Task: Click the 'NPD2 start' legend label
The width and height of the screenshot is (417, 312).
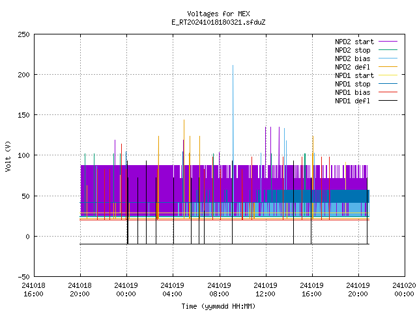Action: pos(354,42)
